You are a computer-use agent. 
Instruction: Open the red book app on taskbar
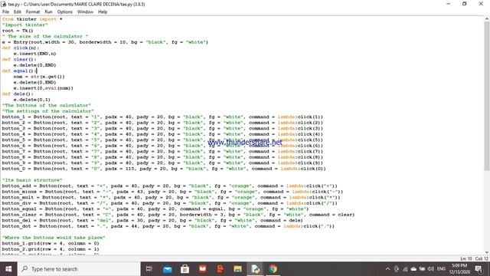click(x=202, y=269)
